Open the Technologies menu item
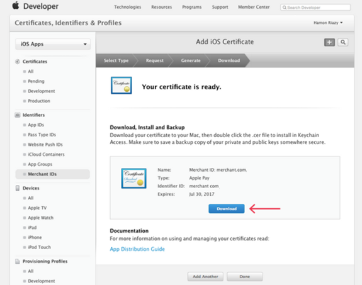Viewport: 362px width, 285px height. 127,7
